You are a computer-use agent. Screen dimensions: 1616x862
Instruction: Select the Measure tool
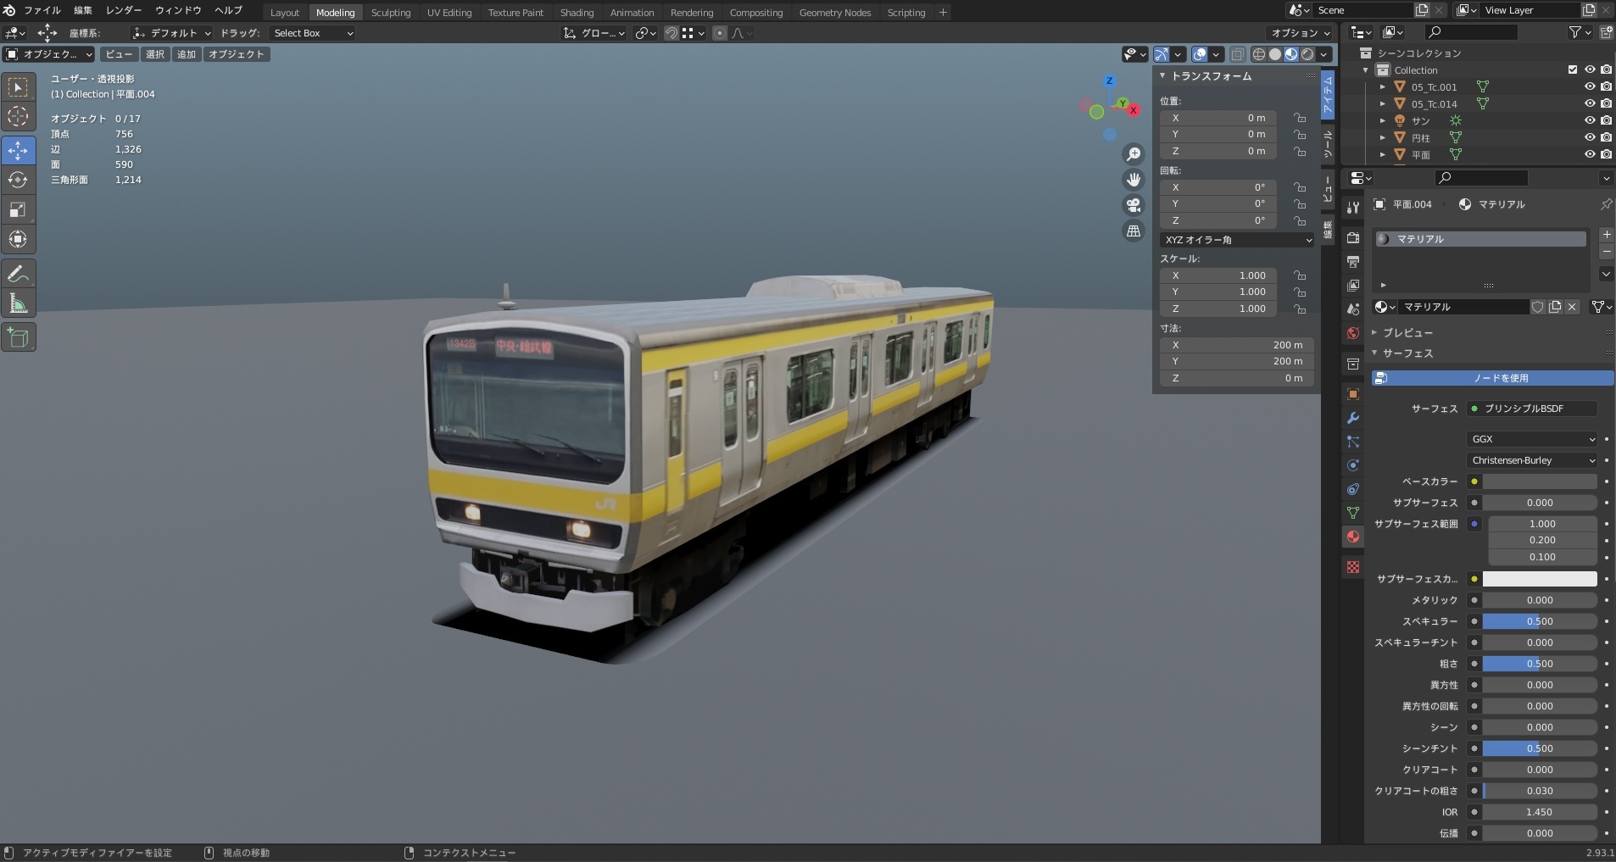(x=18, y=303)
